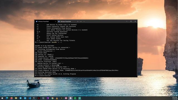
Task: Open the yellow chevron Plex taskbar icon
Action: 61,98
